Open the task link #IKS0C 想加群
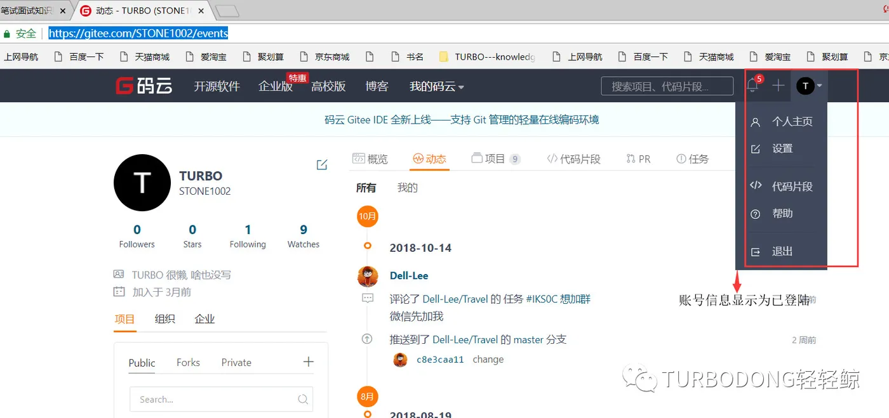889x418 pixels. click(559, 299)
